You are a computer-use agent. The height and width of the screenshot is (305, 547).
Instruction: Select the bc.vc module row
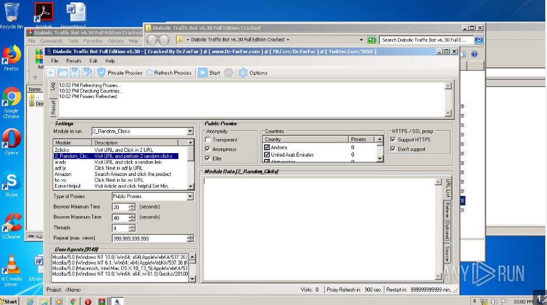click(x=116, y=180)
